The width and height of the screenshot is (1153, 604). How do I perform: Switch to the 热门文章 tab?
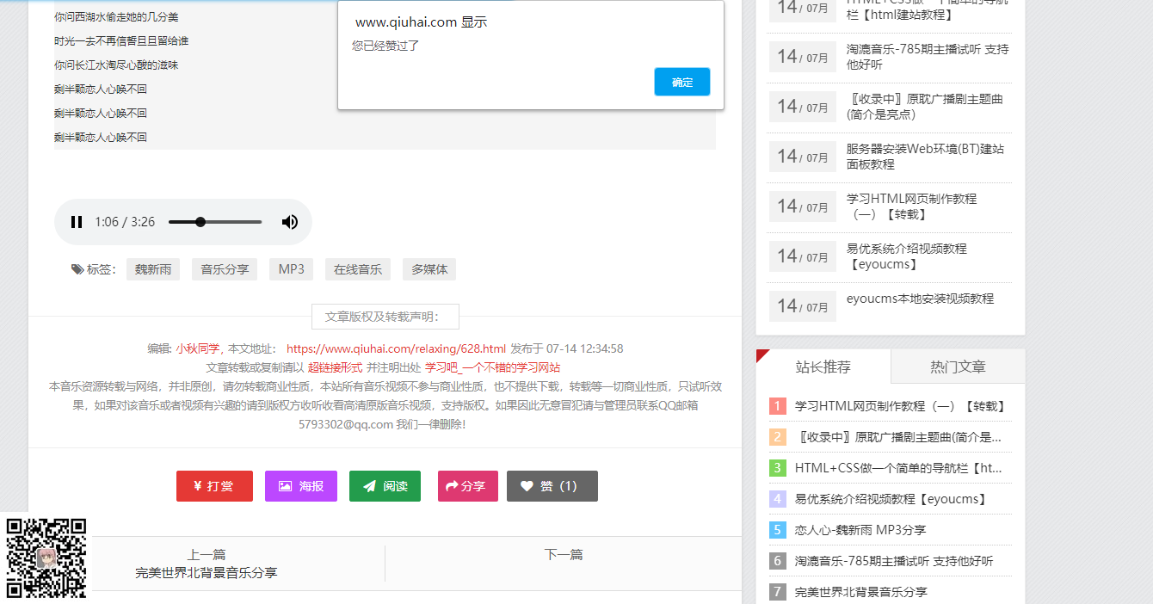coord(957,366)
